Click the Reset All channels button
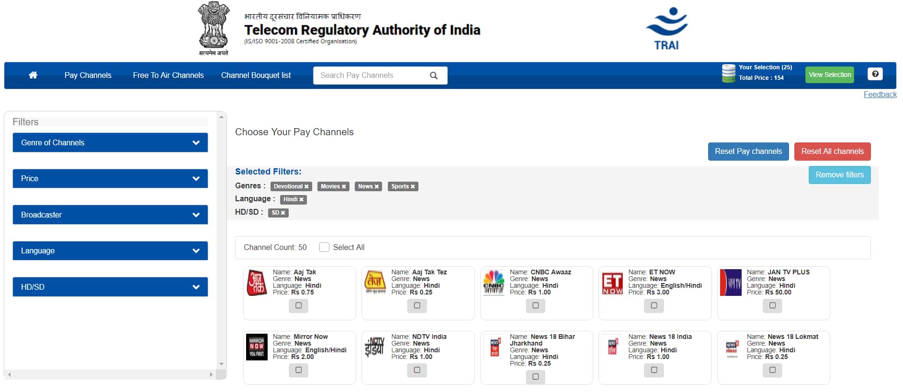The image size is (903, 392). [833, 152]
